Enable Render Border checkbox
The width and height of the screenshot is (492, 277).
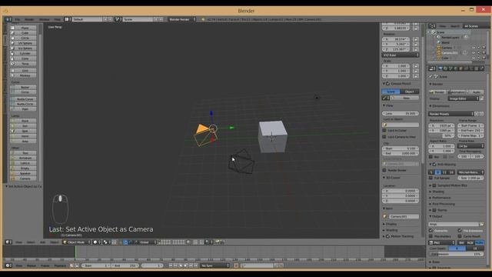pos(384,170)
